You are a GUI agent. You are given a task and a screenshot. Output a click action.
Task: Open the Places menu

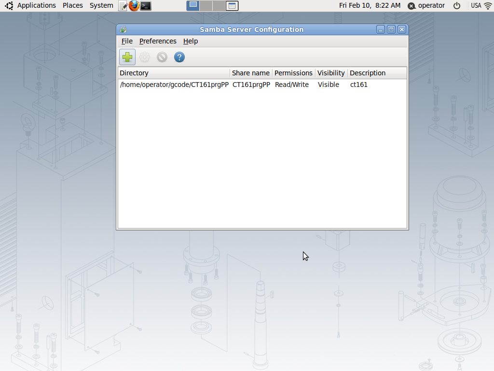coord(73,5)
